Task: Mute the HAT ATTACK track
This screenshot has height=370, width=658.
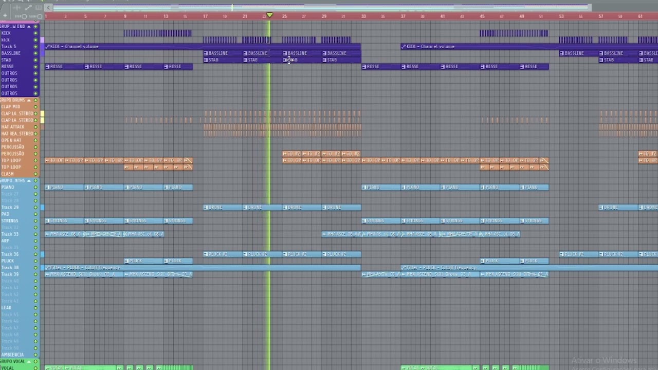Action: click(35, 126)
